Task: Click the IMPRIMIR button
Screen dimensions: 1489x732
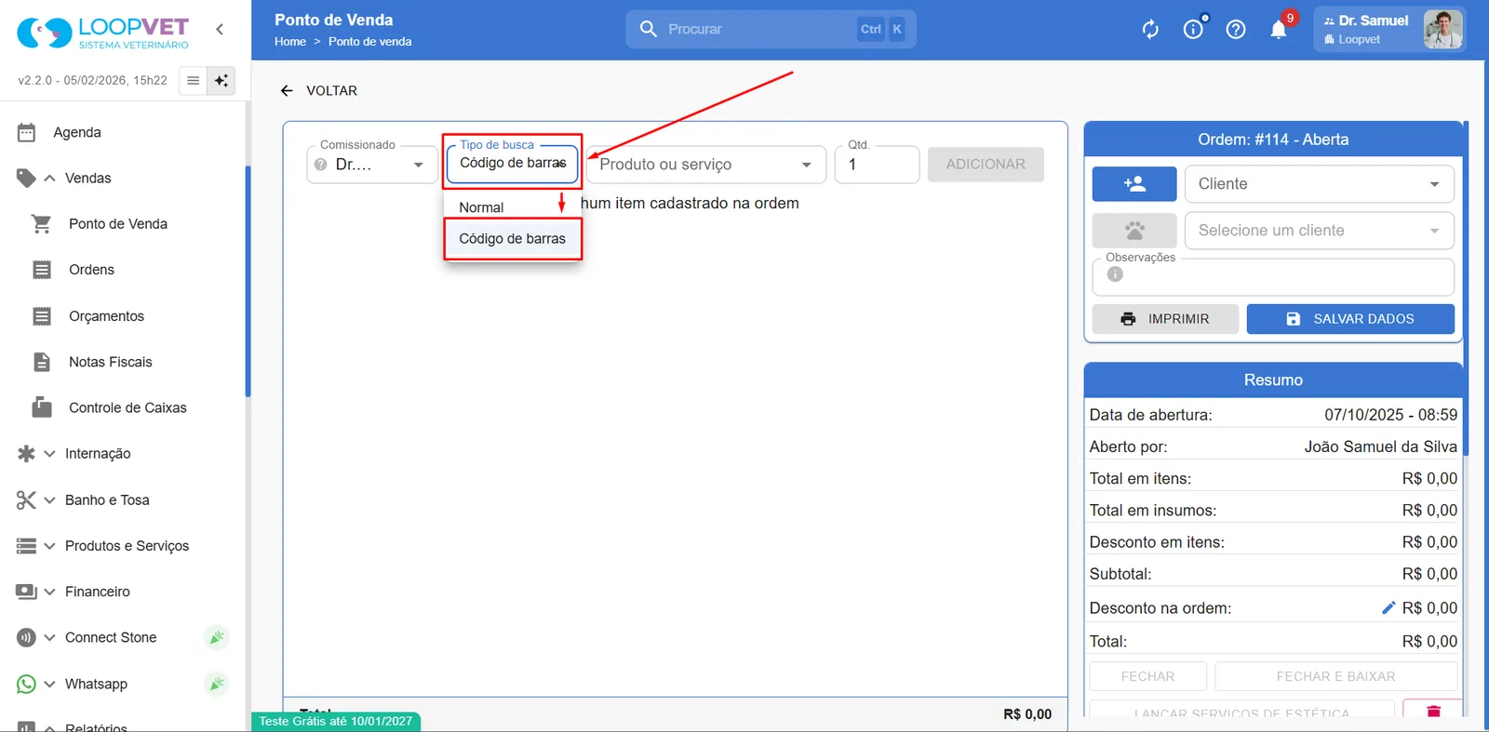Action: [x=1165, y=319]
